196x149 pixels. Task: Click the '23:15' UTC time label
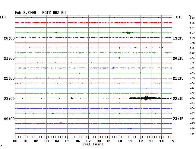click(178, 119)
